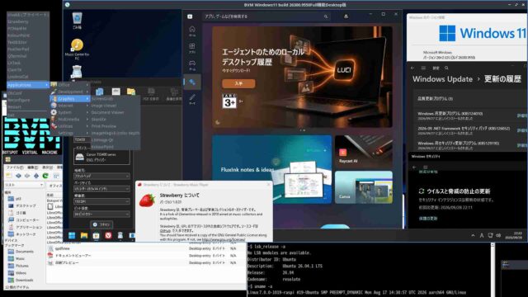Click the orange Get button on LUCI banner

click(x=238, y=83)
